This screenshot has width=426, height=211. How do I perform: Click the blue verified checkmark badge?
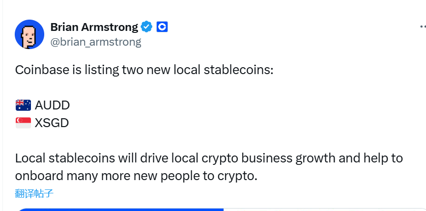[147, 27]
